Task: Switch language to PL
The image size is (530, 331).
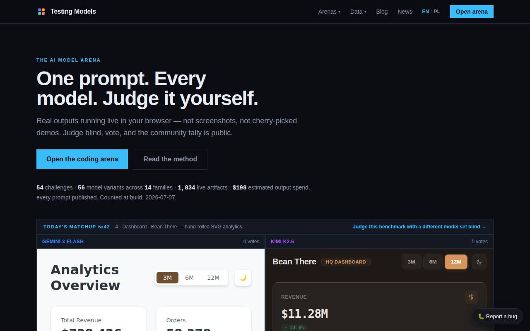Action: tap(437, 12)
